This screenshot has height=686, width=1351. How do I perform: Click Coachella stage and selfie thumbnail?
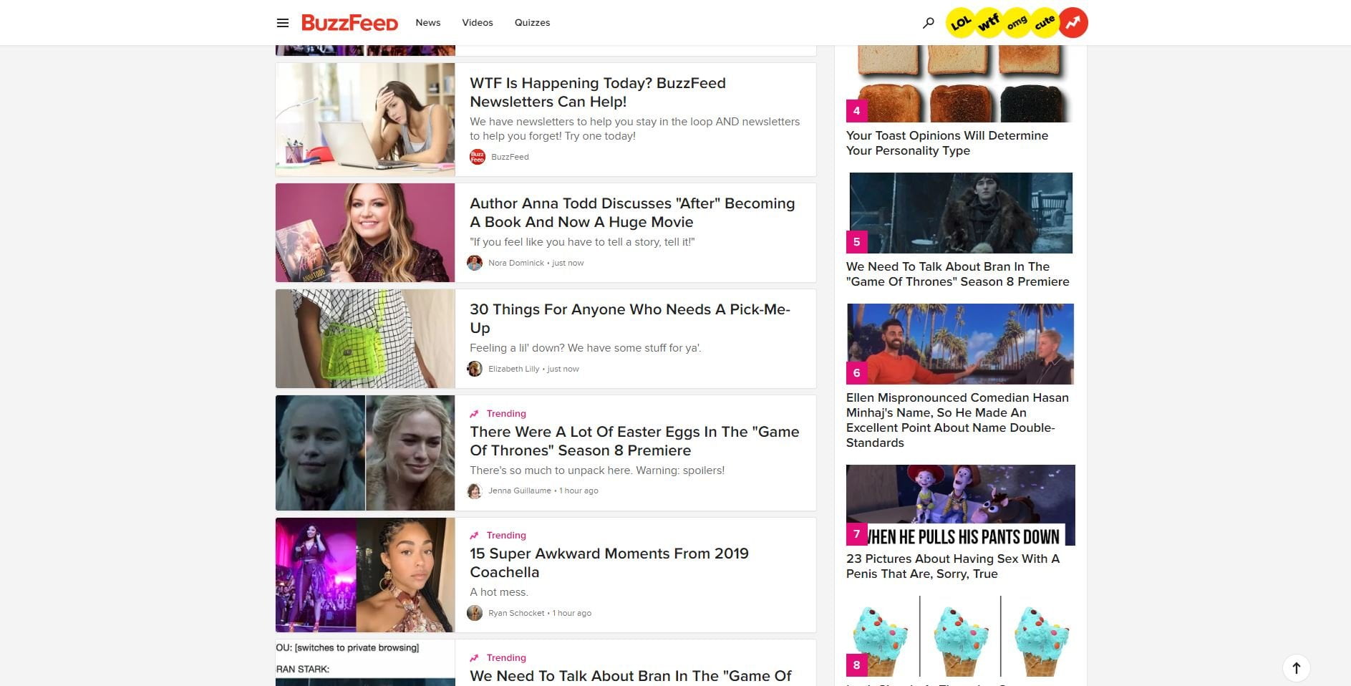tap(365, 575)
